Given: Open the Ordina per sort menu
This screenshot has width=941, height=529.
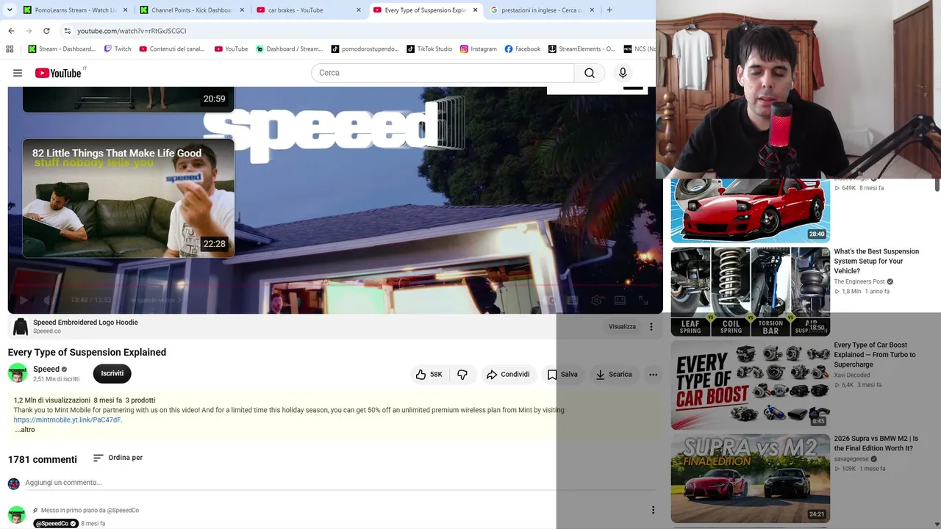Looking at the screenshot, I should (118, 458).
